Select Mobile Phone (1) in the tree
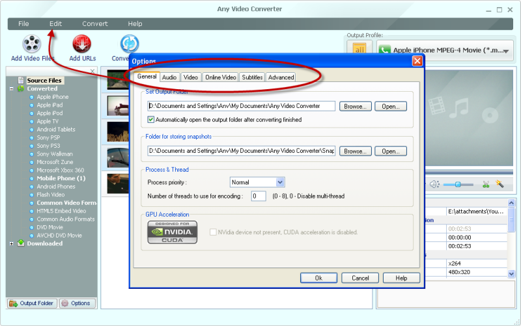 click(61, 178)
